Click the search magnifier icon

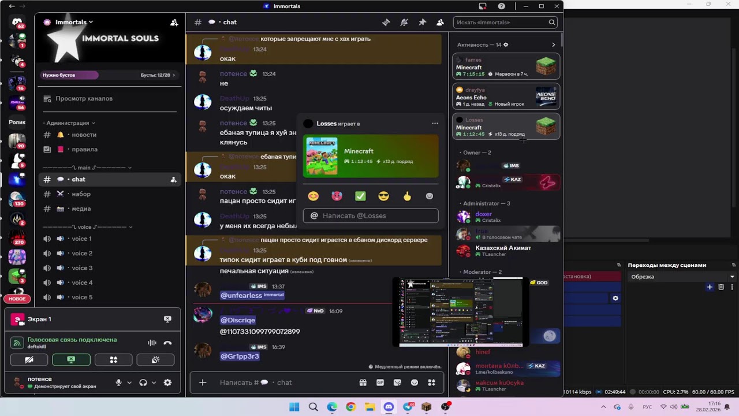(552, 23)
